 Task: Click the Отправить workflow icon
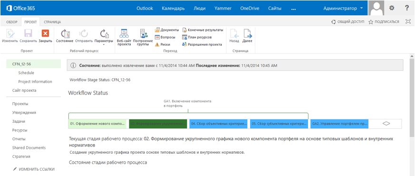click(x=84, y=36)
